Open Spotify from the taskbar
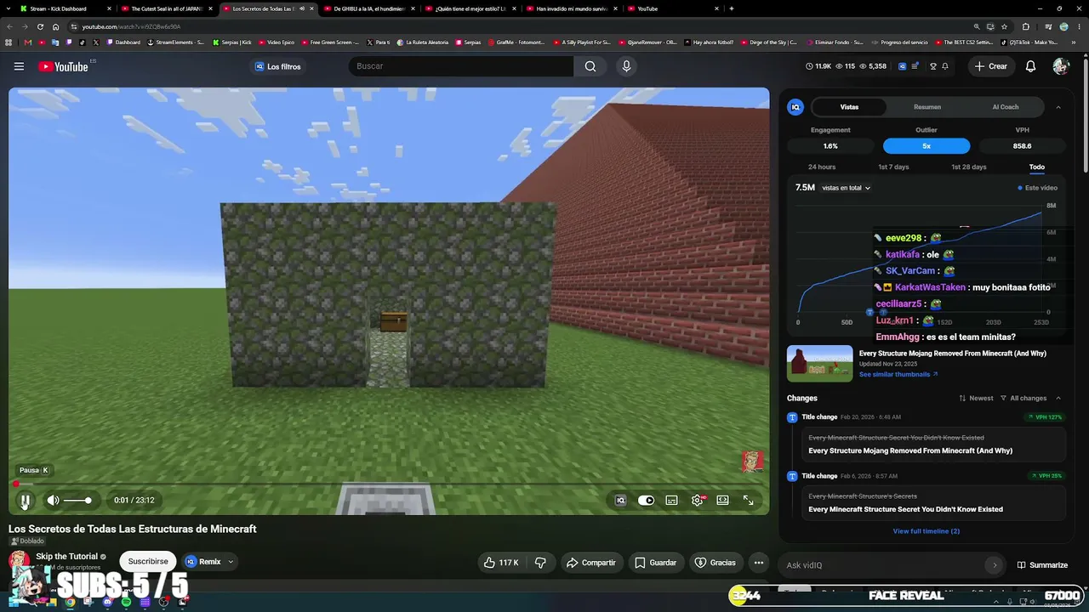The image size is (1089, 612). click(x=126, y=602)
